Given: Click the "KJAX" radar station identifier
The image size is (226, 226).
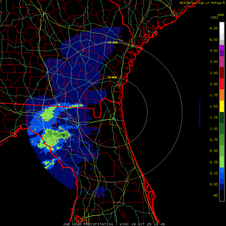Looking at the screenshot, I should pyautogui.click(x=124, y=224).
